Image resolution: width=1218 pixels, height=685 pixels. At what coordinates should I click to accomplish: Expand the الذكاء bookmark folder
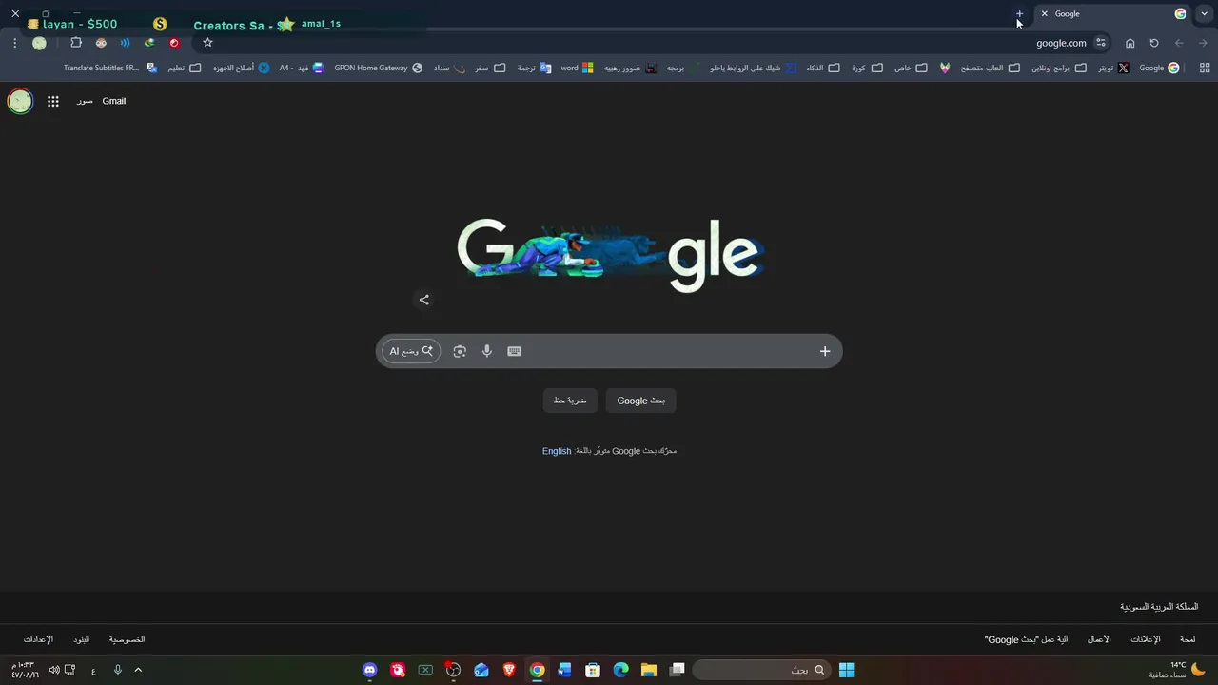[x=823, y=68]
